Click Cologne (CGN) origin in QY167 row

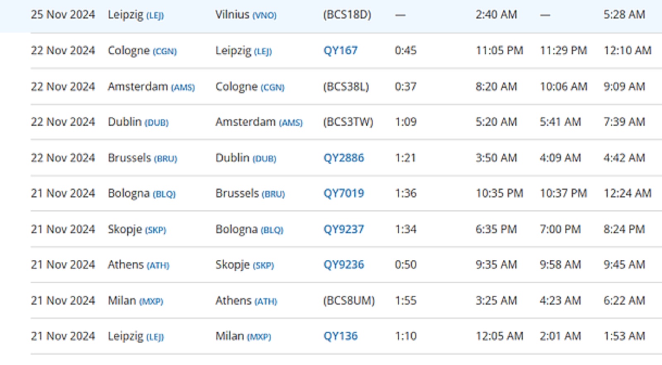(x=142, y=51)
